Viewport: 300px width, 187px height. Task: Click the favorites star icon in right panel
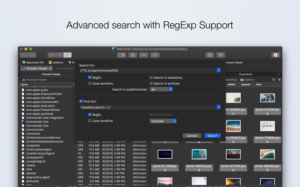click(x=279, y=80)
